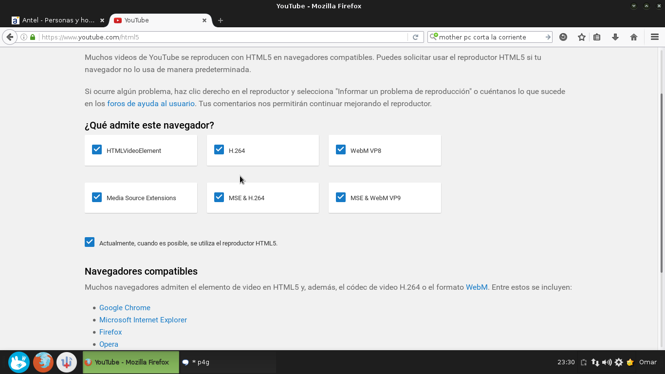Open network connections tray icon
The height and width of the screenshot is (374, 665).
595,362
